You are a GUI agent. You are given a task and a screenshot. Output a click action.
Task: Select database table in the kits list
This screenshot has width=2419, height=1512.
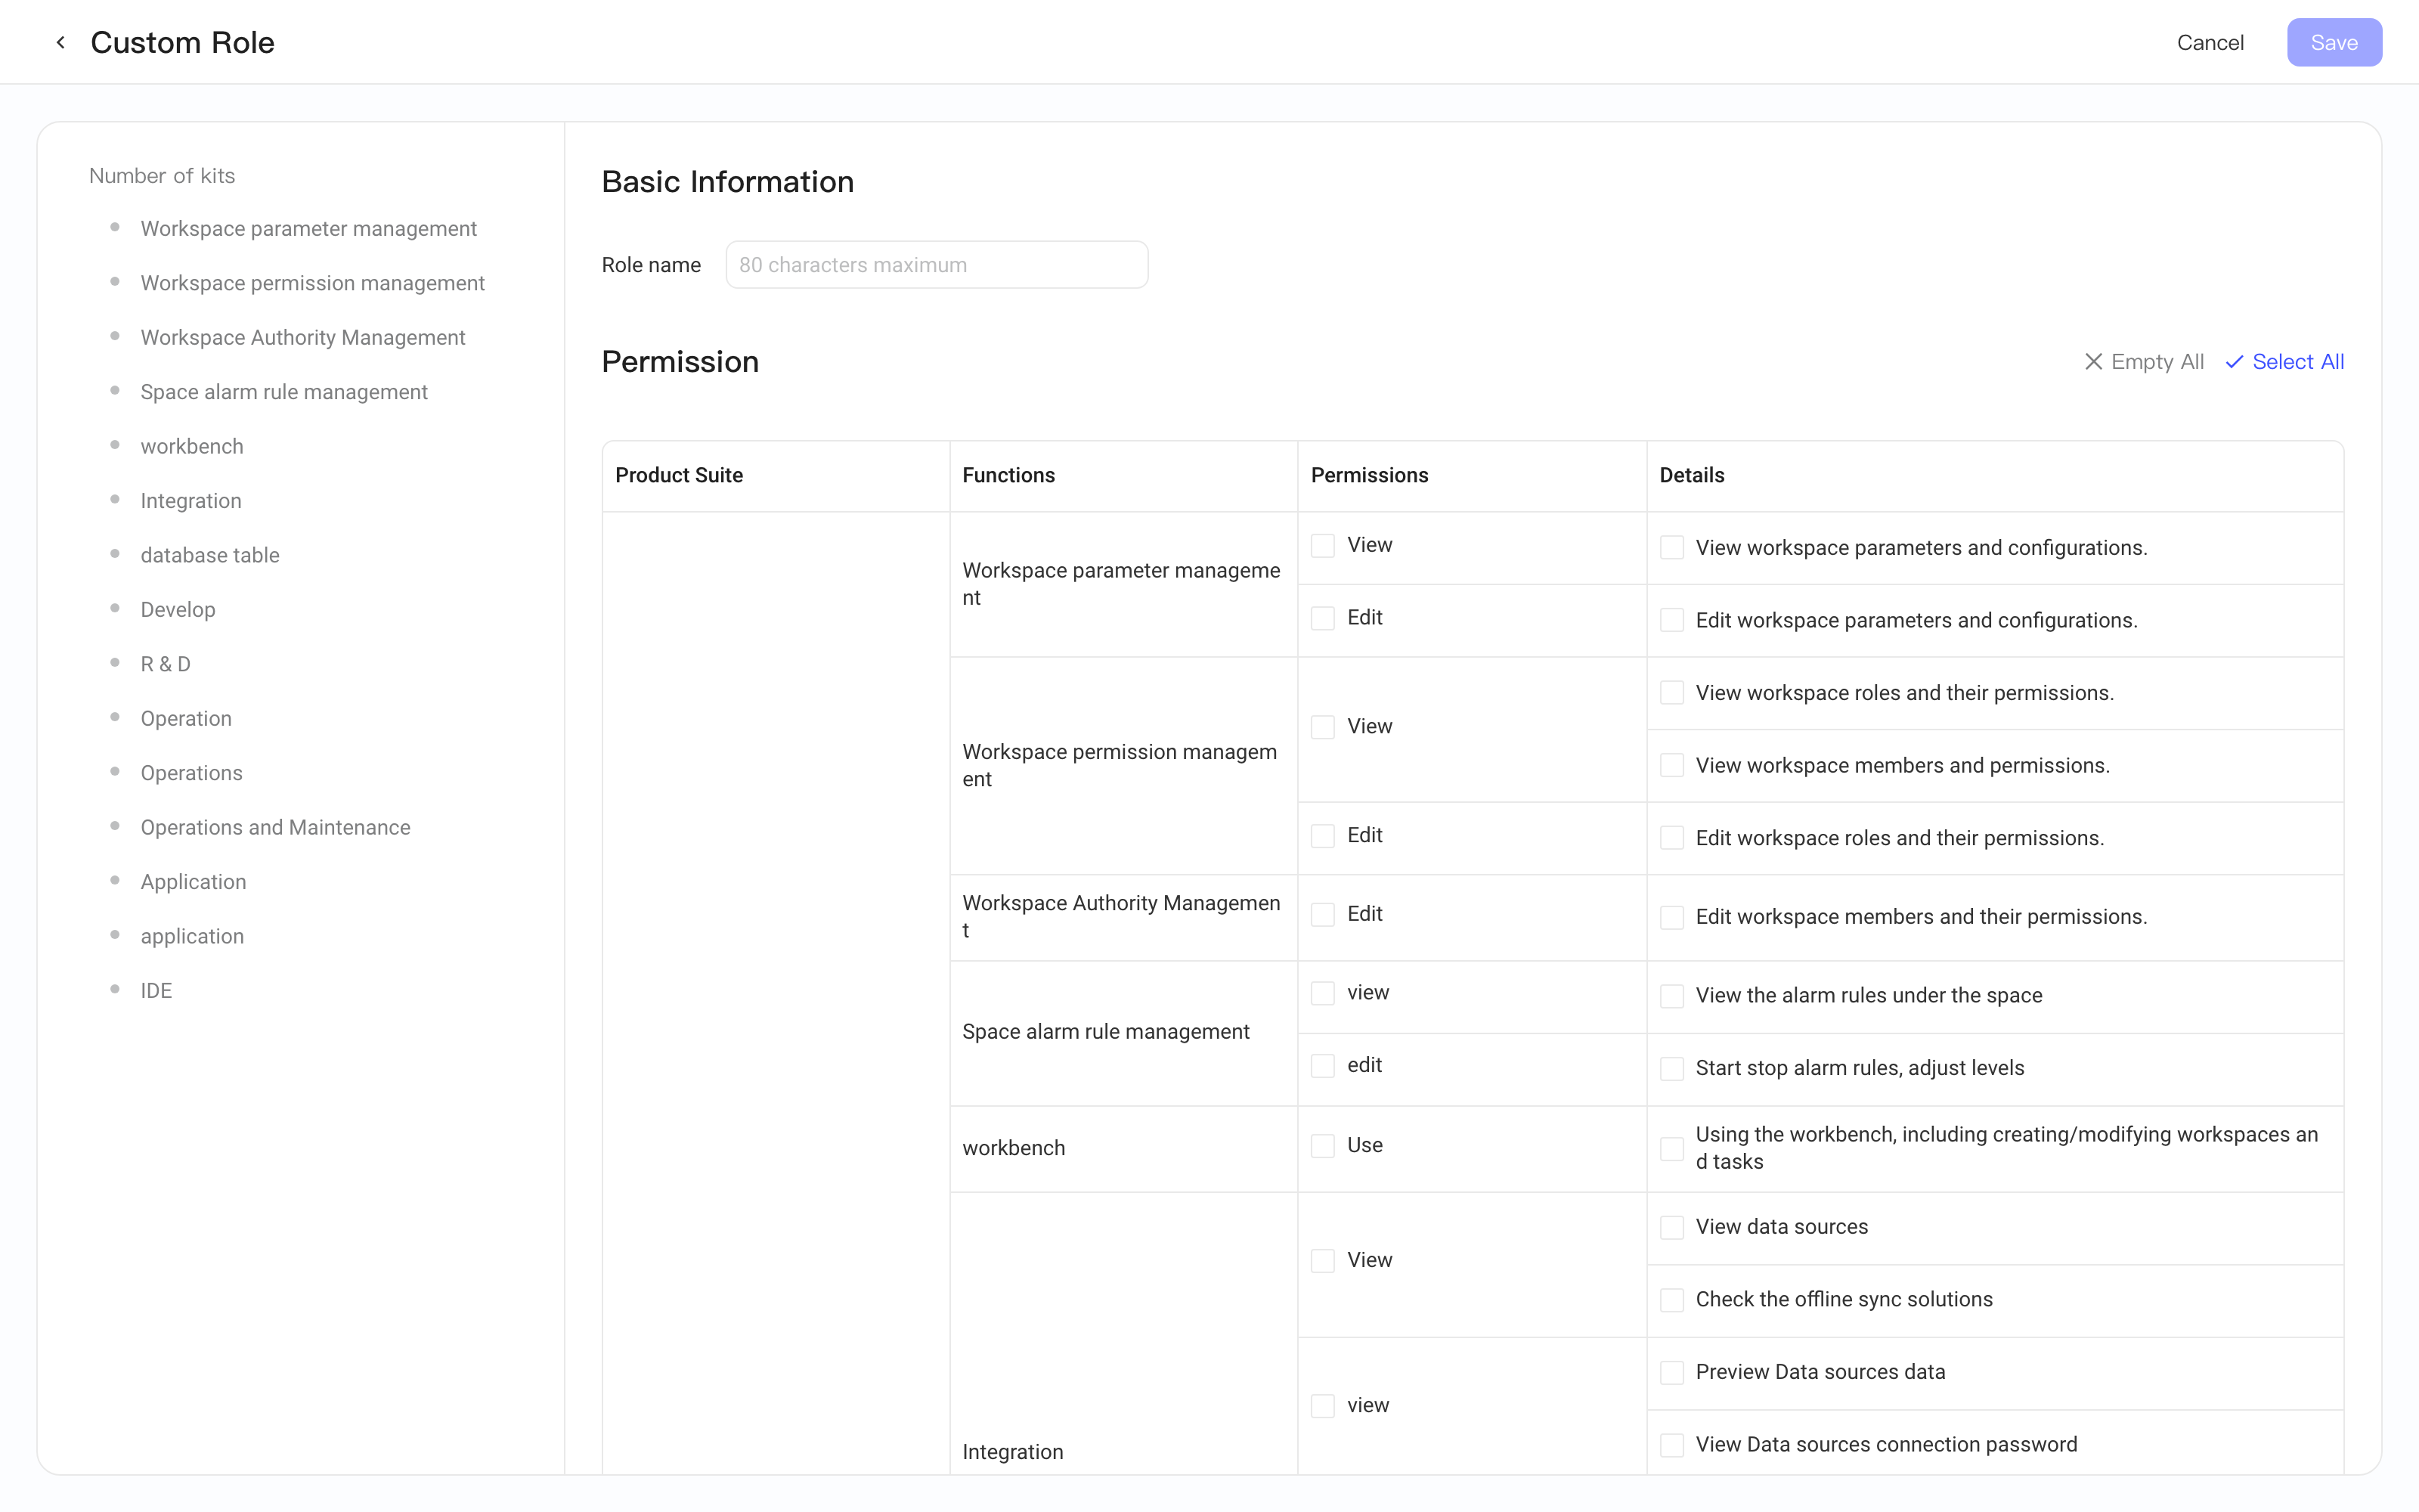tap(210, 555)
